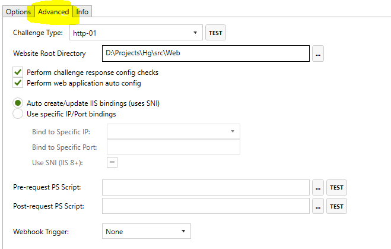Open the Webhook Trigger dropdown

coord(146,231)
